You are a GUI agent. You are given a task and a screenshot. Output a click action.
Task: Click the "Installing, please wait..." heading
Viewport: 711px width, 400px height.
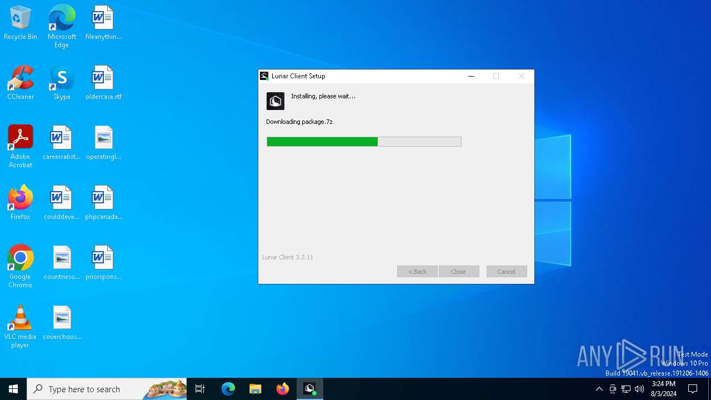click(323, 96)
